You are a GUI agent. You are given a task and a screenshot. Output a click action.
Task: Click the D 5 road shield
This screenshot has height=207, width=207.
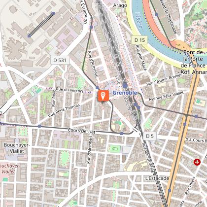point(150,136)
